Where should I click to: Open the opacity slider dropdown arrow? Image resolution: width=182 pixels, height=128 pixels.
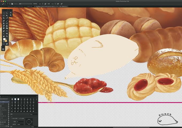click(43, 4)
